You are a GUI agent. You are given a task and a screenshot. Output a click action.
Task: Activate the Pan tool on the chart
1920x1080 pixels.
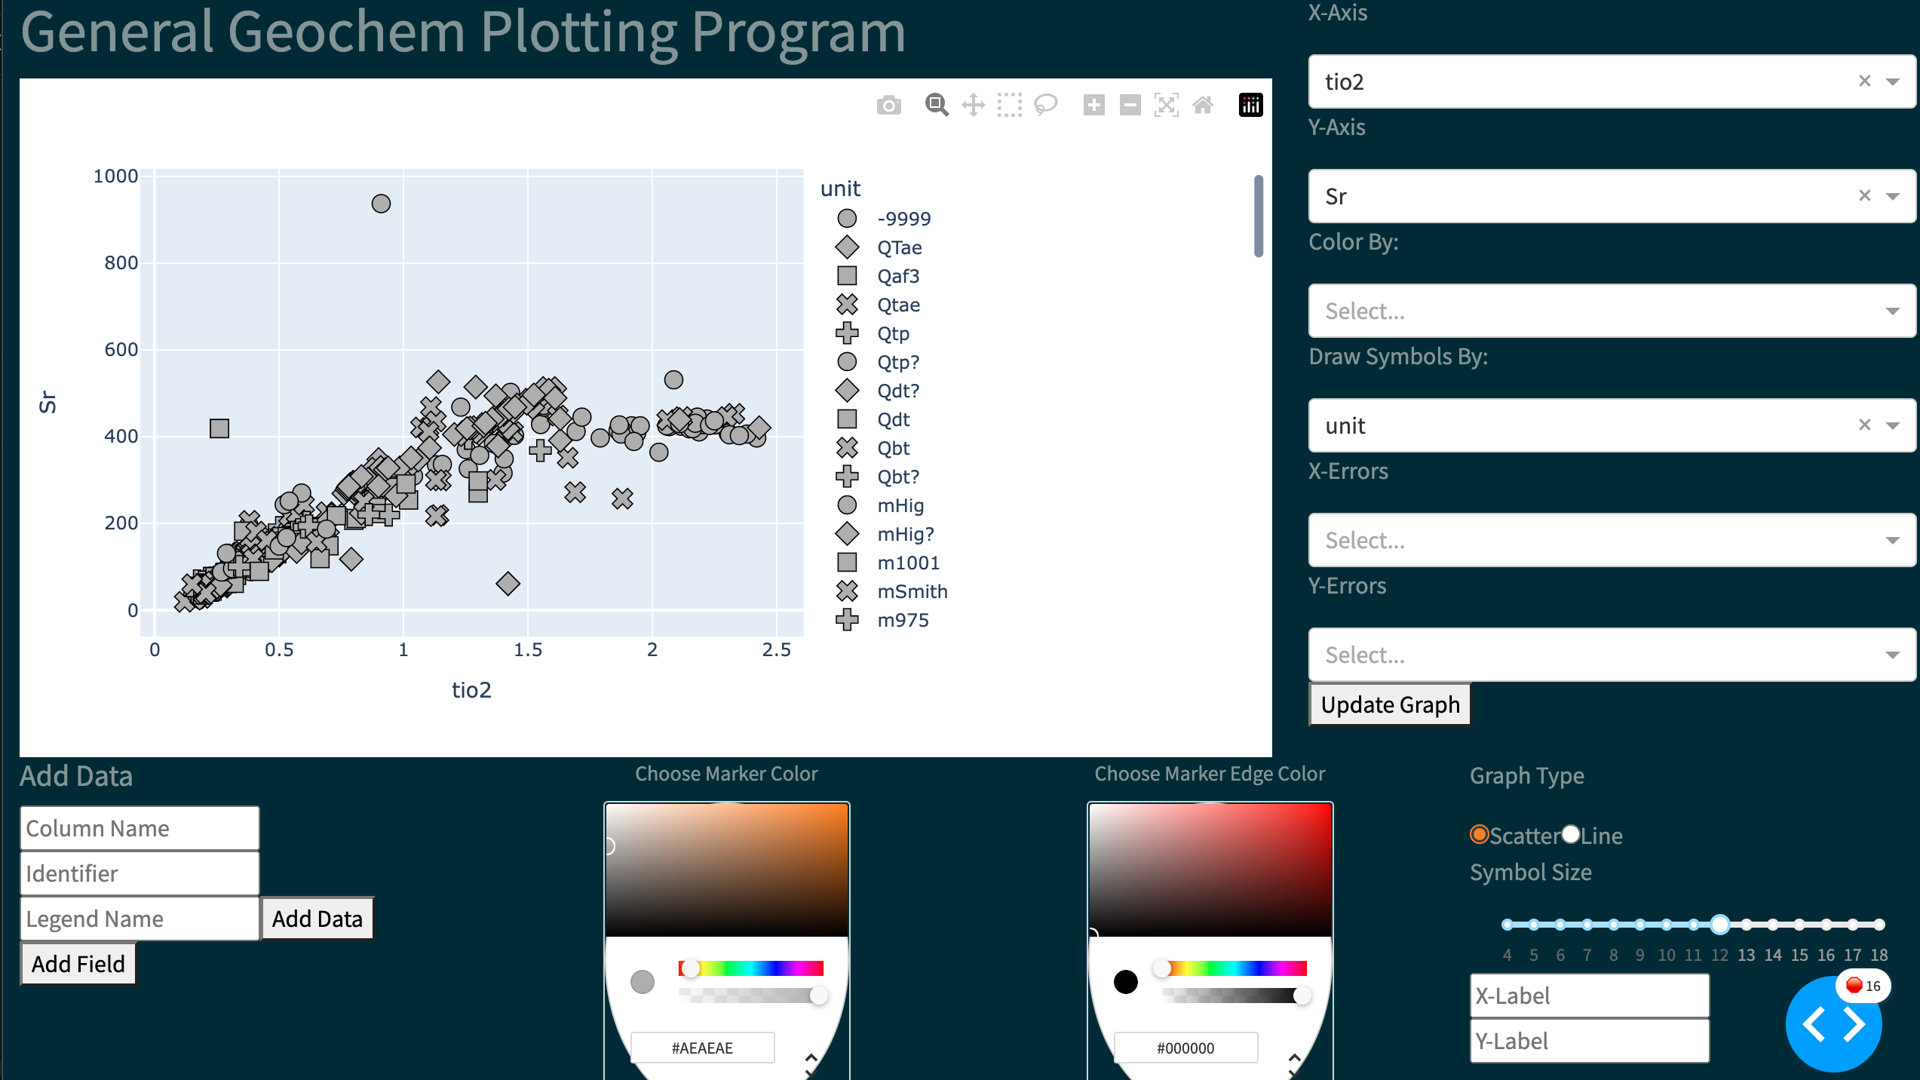point(973,105)
